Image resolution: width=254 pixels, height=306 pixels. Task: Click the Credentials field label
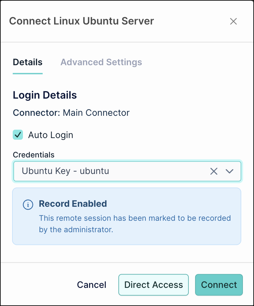click(34, 155)
